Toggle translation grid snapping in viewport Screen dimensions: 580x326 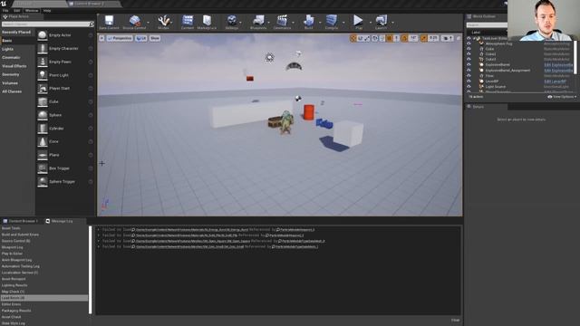click(x=389, y=38)
